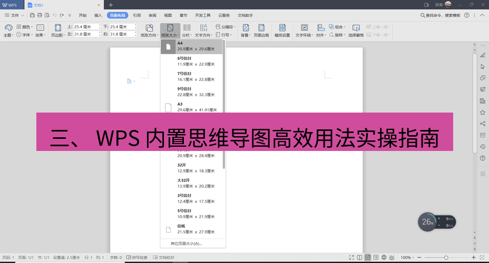489x263 pixels.
Task: Choose 7号信封 paper size
Action: click(x=191, y=77)
